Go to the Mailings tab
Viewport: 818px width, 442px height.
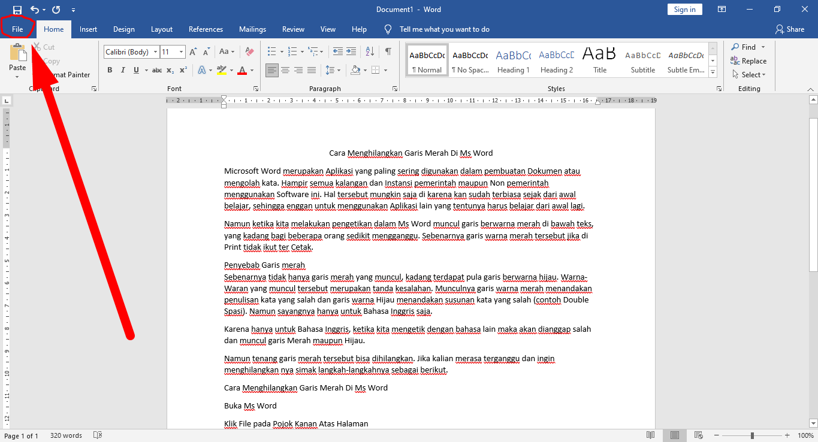coord(252,29)
